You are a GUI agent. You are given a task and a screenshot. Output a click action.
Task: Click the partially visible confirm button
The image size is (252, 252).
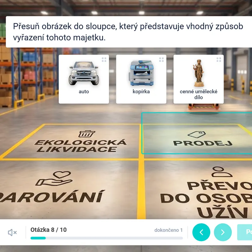point(245,232)
